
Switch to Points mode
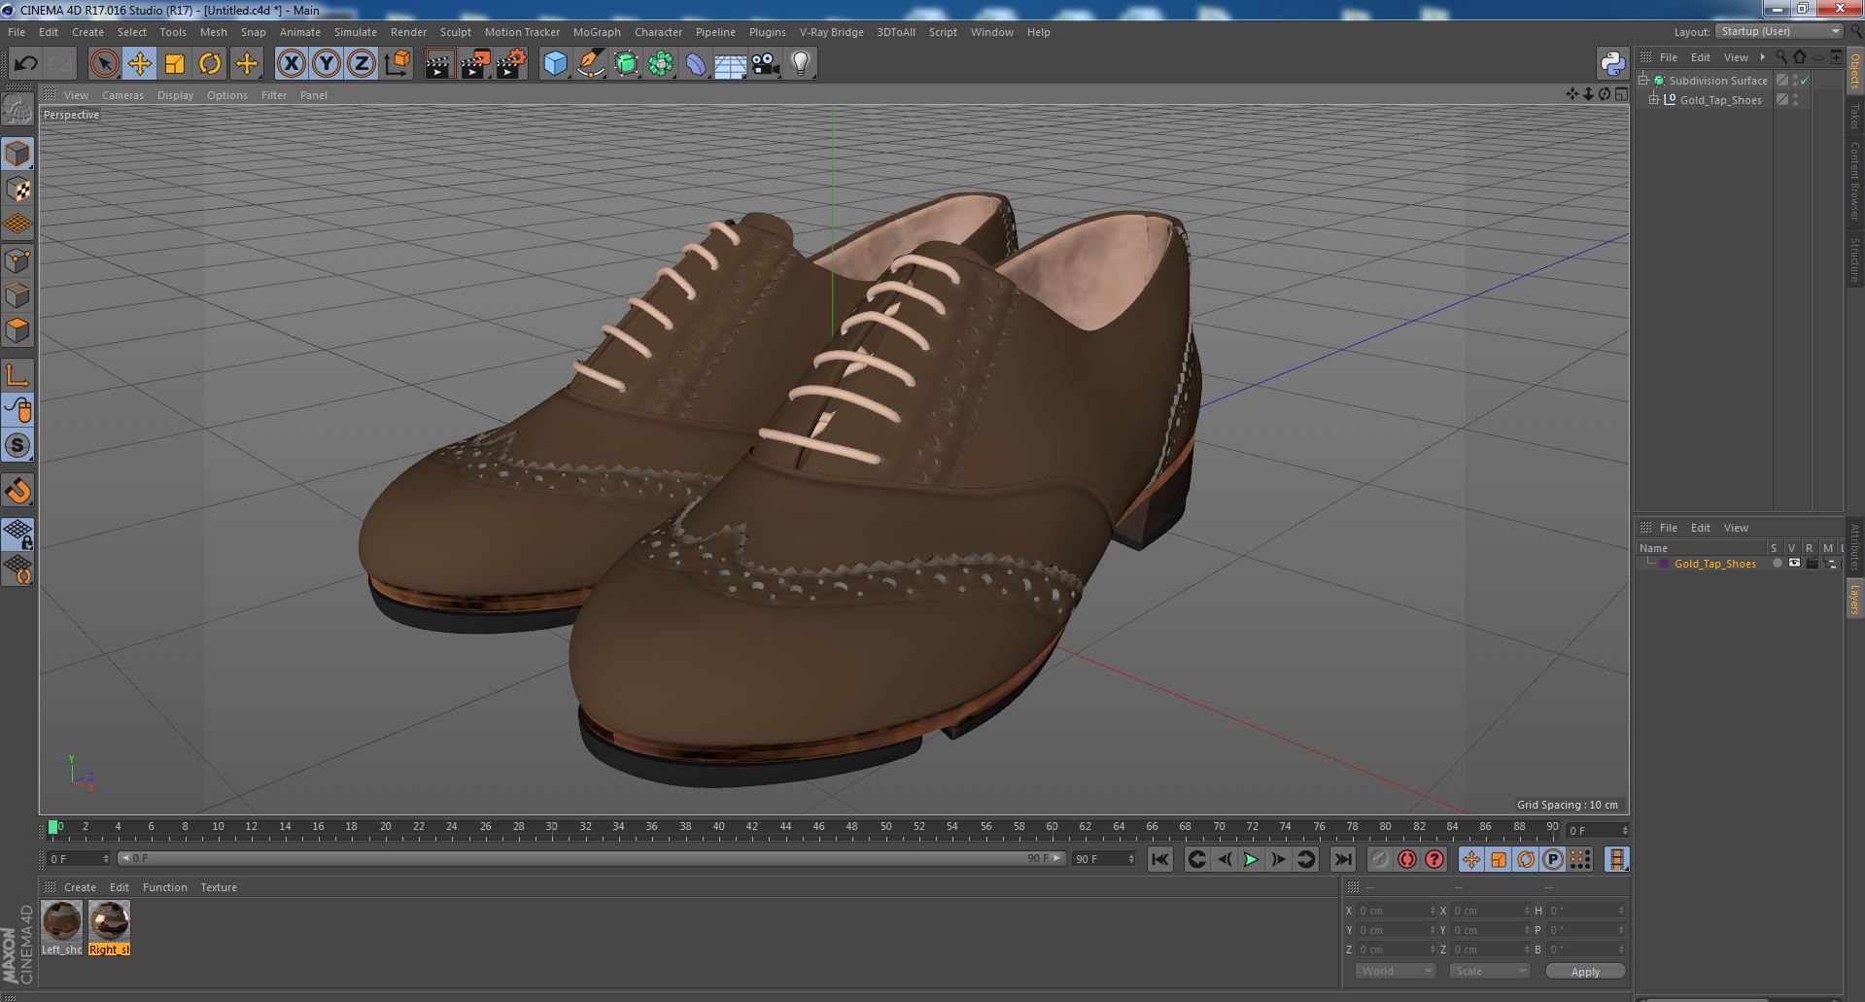point(17,259)
